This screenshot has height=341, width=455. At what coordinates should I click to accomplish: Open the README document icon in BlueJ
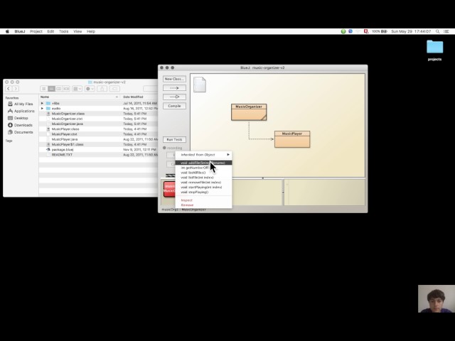tap(200, 85)
